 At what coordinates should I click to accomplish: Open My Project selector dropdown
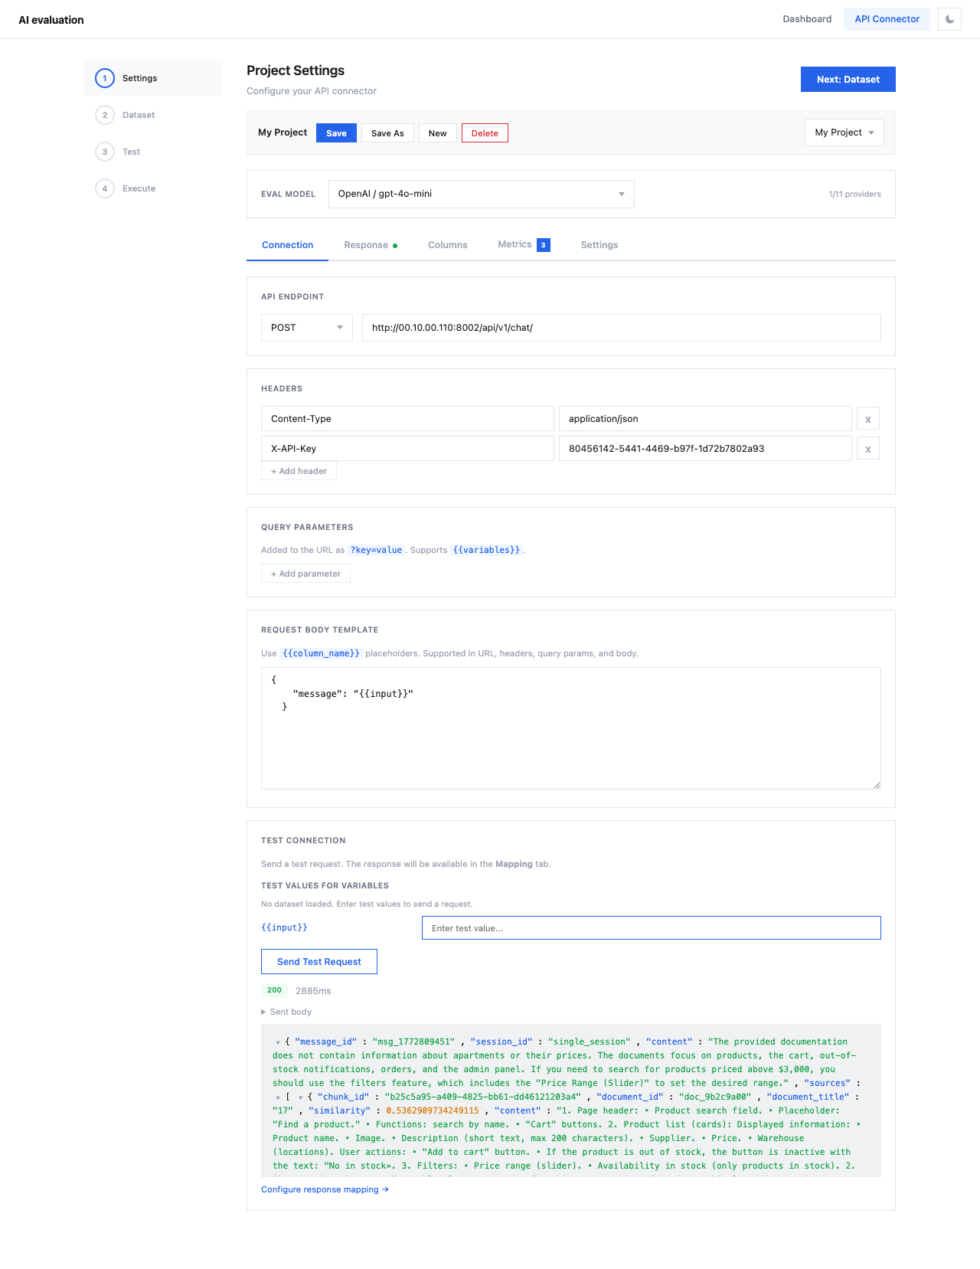pyautogui.click(x=844, y=132)
